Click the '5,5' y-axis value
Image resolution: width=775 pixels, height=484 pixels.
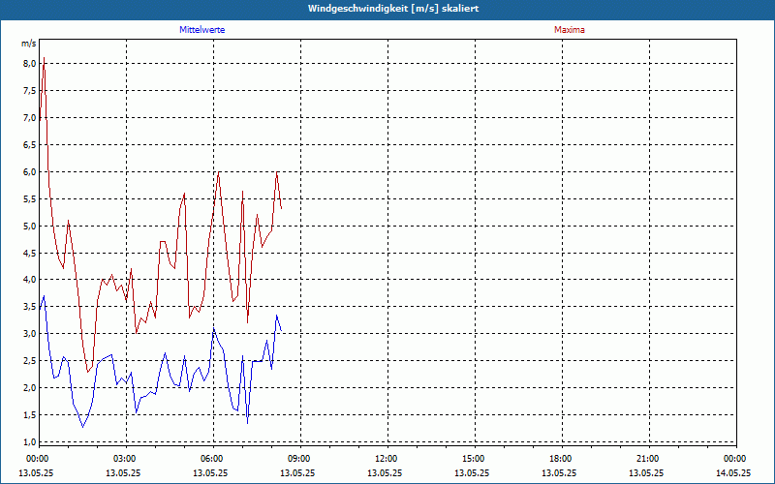point(29,199)
